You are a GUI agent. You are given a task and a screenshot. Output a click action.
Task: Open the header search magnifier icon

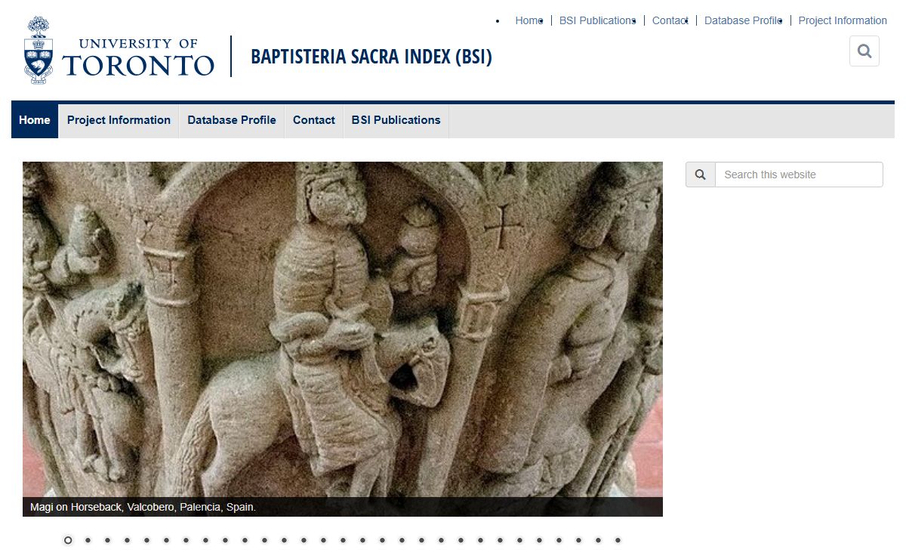coord(864,51)
